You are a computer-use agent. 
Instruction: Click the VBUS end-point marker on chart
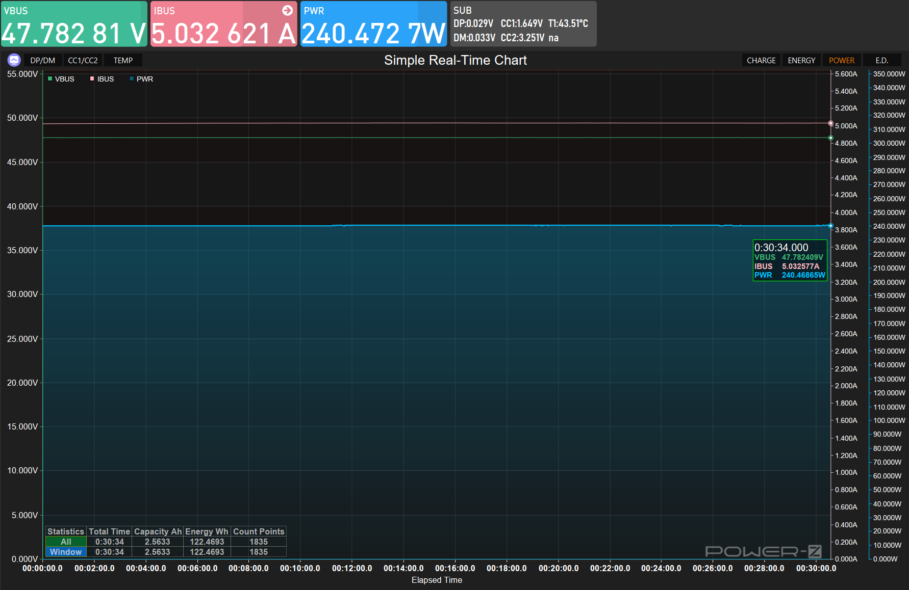point(830,138)
